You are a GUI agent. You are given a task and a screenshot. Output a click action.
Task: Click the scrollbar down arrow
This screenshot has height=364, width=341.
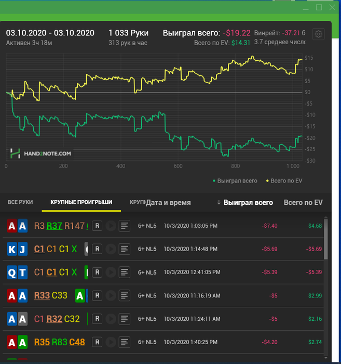326,358
